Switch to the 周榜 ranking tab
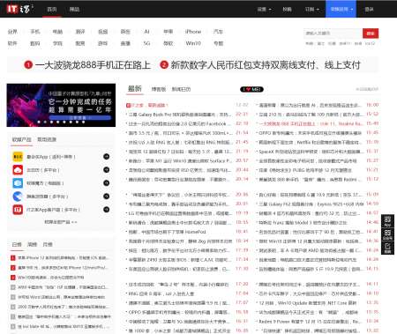Screen dimensions: 397x334 (32, 244)
